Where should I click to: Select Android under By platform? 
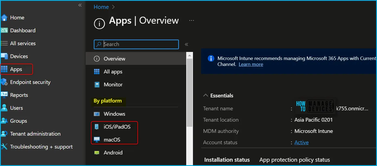click(x=136, y=153)
